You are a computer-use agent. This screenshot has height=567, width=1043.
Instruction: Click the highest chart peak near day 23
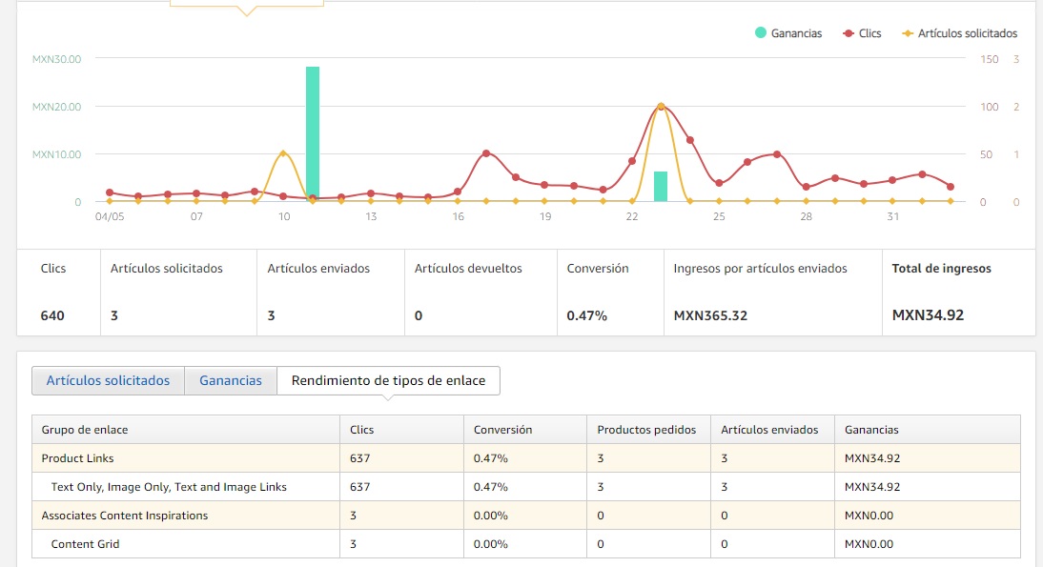click(x=661, y=107)
